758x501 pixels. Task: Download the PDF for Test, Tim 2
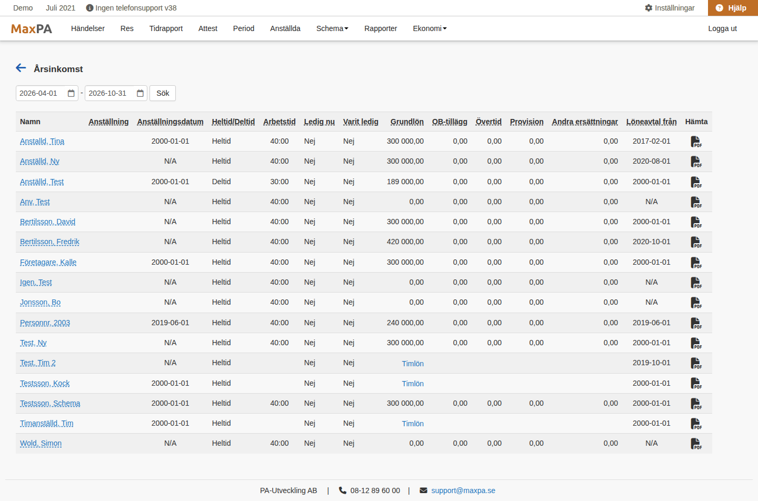tap(696, 363)
